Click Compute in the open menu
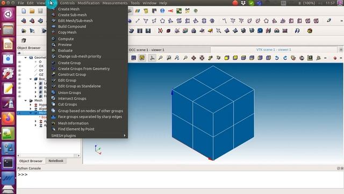Viewport: 344px width, 194px height. 66,39
